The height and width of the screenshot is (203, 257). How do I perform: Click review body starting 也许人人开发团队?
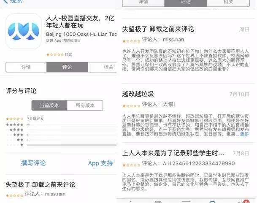[186, 60]
